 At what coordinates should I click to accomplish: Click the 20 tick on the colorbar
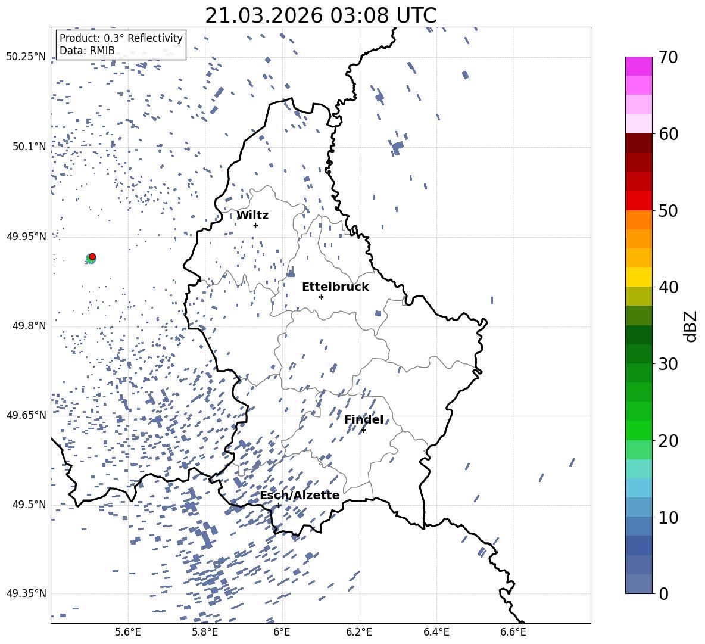click(668, 440)
